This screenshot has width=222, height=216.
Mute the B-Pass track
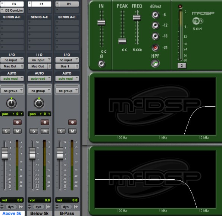point(72,131)
